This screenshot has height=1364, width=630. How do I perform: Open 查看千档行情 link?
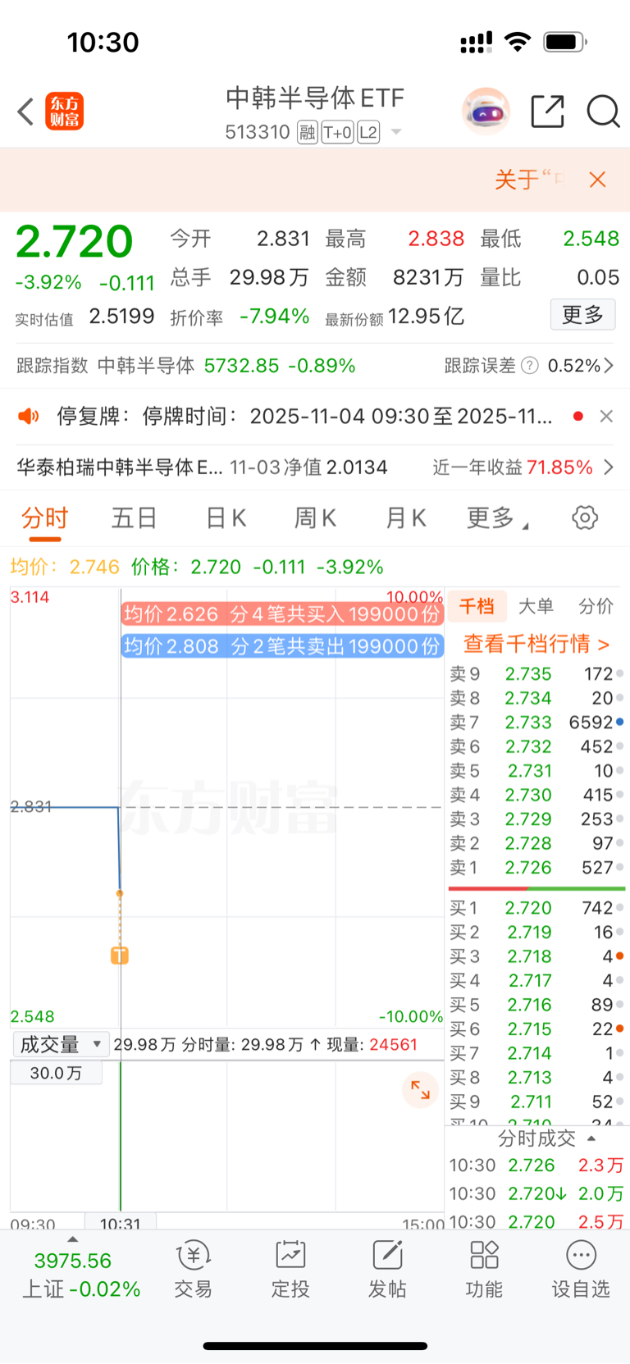536,644
